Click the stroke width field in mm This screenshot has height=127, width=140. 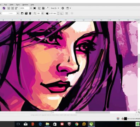click(53, 13)
